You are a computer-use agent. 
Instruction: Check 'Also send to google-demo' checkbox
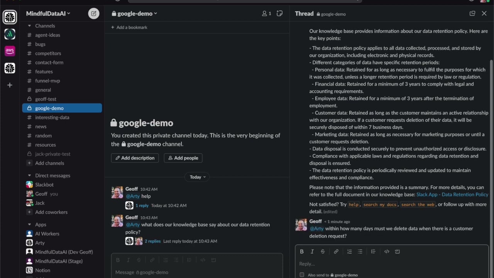[x=302, y=275]
